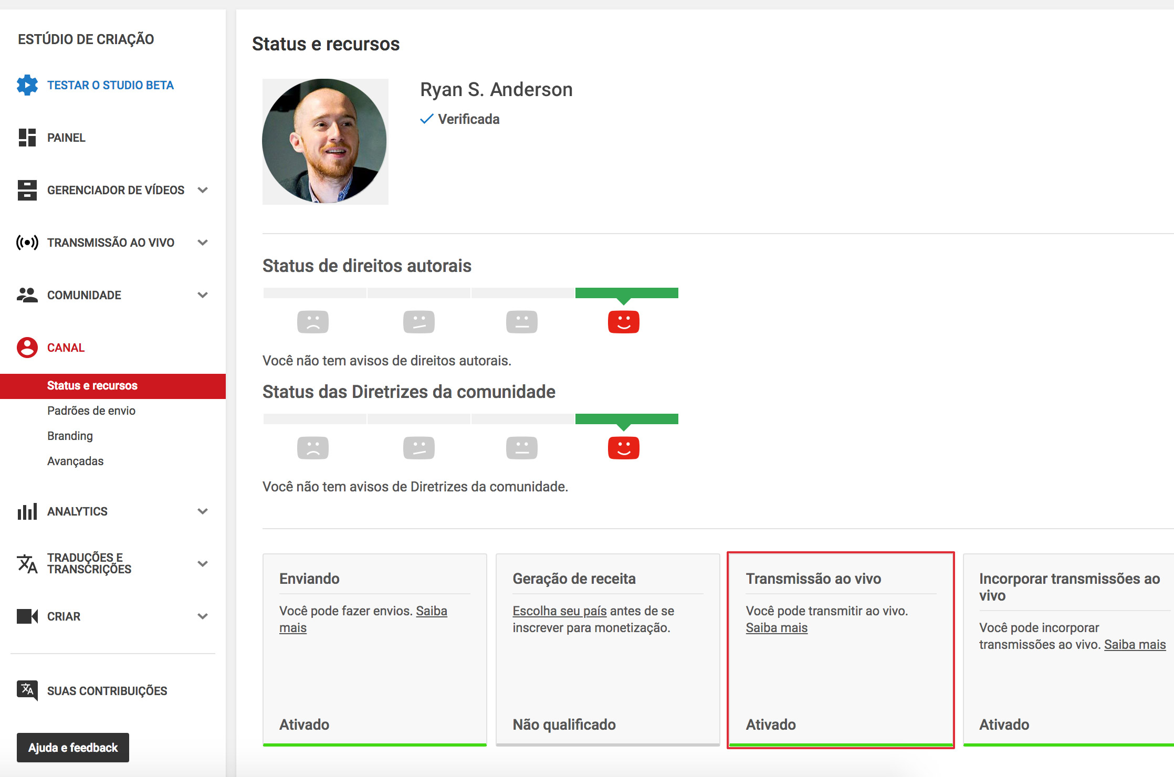
Task: Click the Comunidade people icon
Action: point(27,295)
